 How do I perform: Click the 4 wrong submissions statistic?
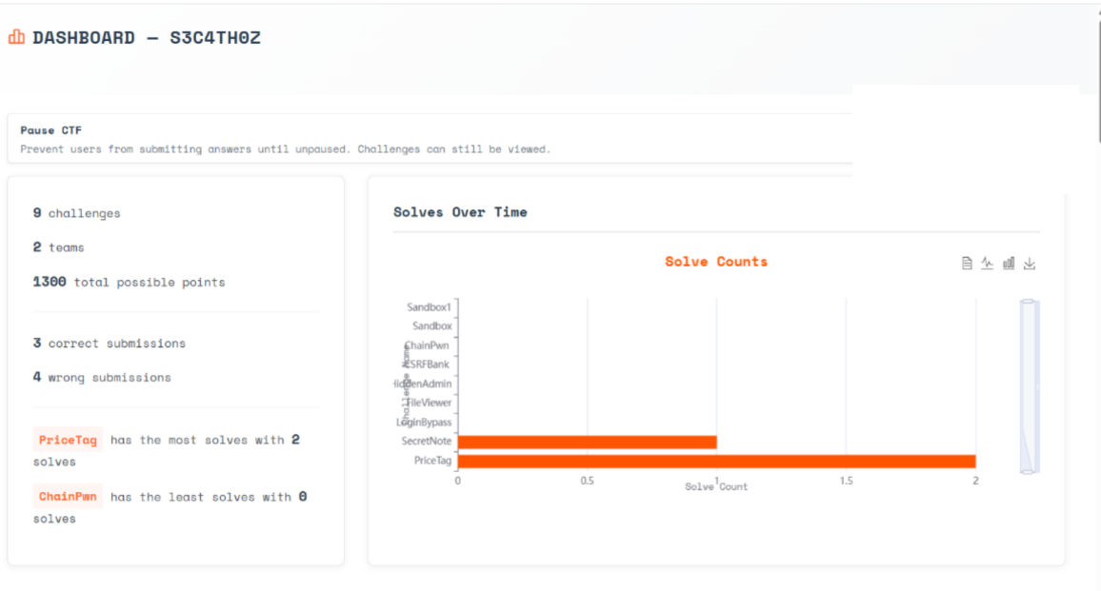coord(102,377)
